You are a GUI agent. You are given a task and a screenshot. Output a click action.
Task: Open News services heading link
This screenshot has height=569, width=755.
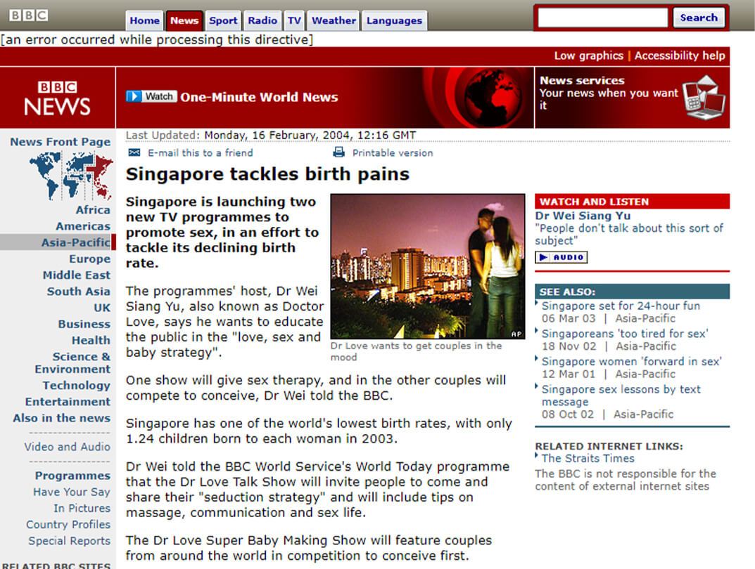click(582, 81)
